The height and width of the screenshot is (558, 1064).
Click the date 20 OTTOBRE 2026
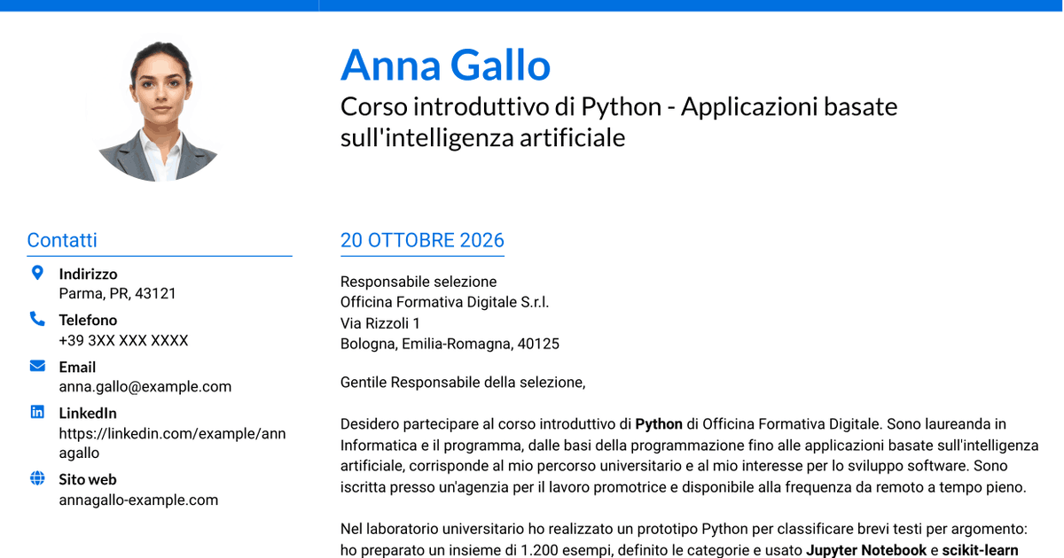pyautogui.click(x=422, y=240)
